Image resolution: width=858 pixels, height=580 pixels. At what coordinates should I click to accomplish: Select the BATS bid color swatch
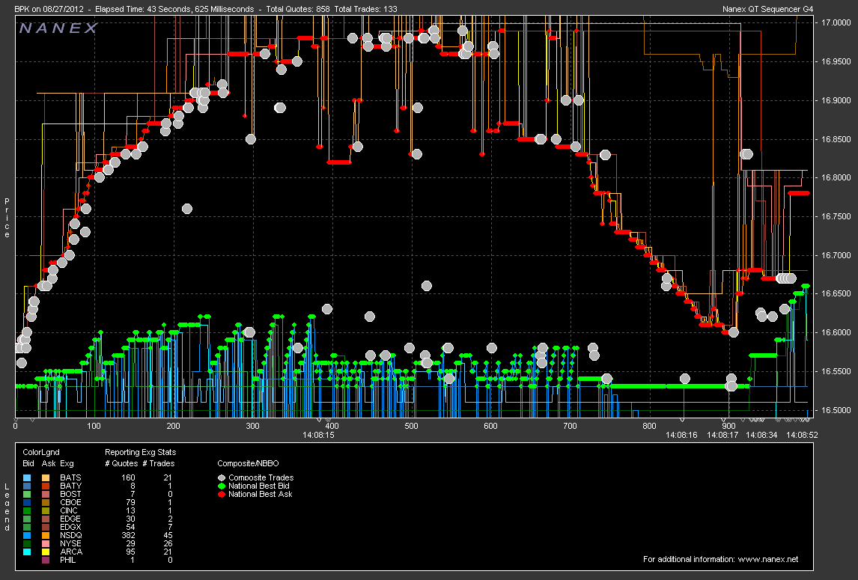28,477
